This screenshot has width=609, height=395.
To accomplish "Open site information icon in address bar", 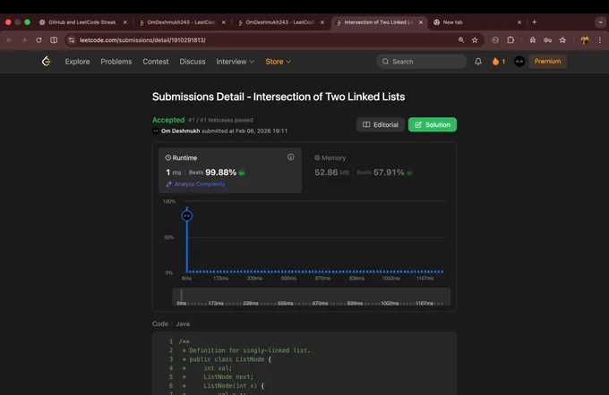I will pos(72,40).
